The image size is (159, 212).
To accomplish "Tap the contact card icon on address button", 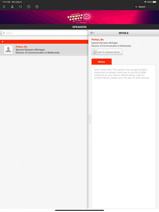I will [x=95, y=52].
